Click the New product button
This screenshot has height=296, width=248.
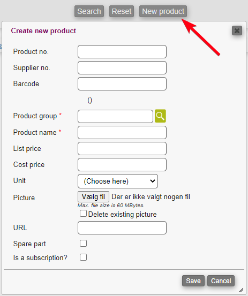point(163,11)
